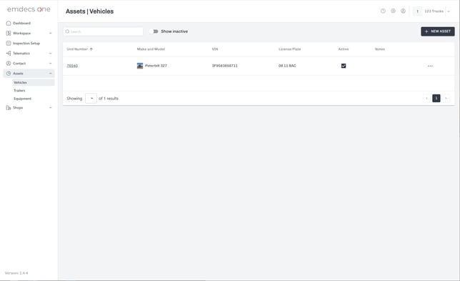This screenshot has width=460, height=281.
Task: Click the Version label at bottom left
Action: [16, 273]
